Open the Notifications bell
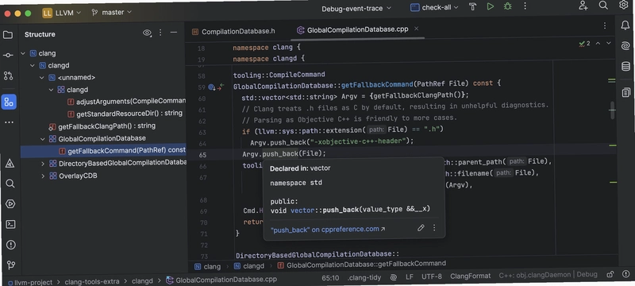The width and height of the screenshot is (635, 286). [x=625, y=25]
